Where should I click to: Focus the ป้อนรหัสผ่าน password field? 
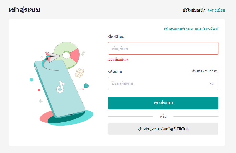click(x=158, y=84)
